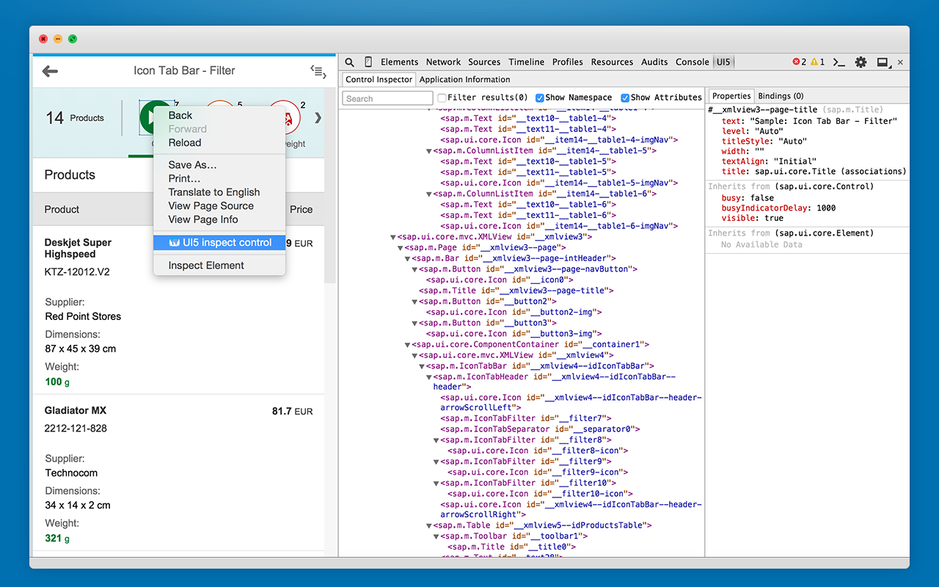The image size is (939, 587).
Task: Select UI5 inspect control from the context menu
Action: [219, 241]
